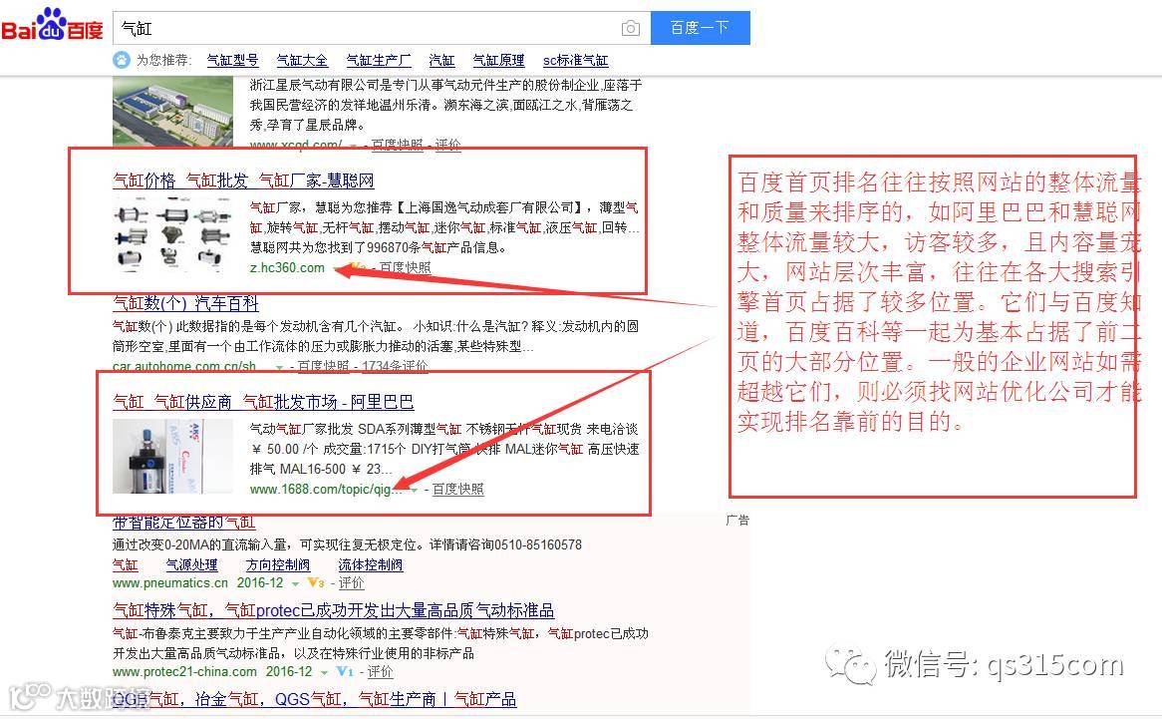This screenshot has height=719, width=1162.
Task: Open 百度快照 for the autohome result
Action: [323, 366]
